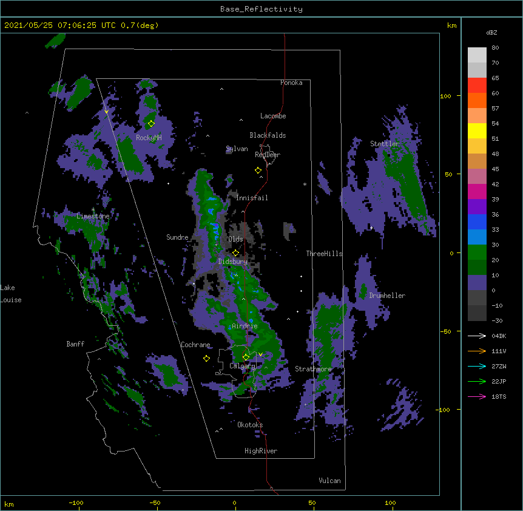
Task: Click the green swatch between 30 and 20 dBZ
Action: [x=477, y=252]
